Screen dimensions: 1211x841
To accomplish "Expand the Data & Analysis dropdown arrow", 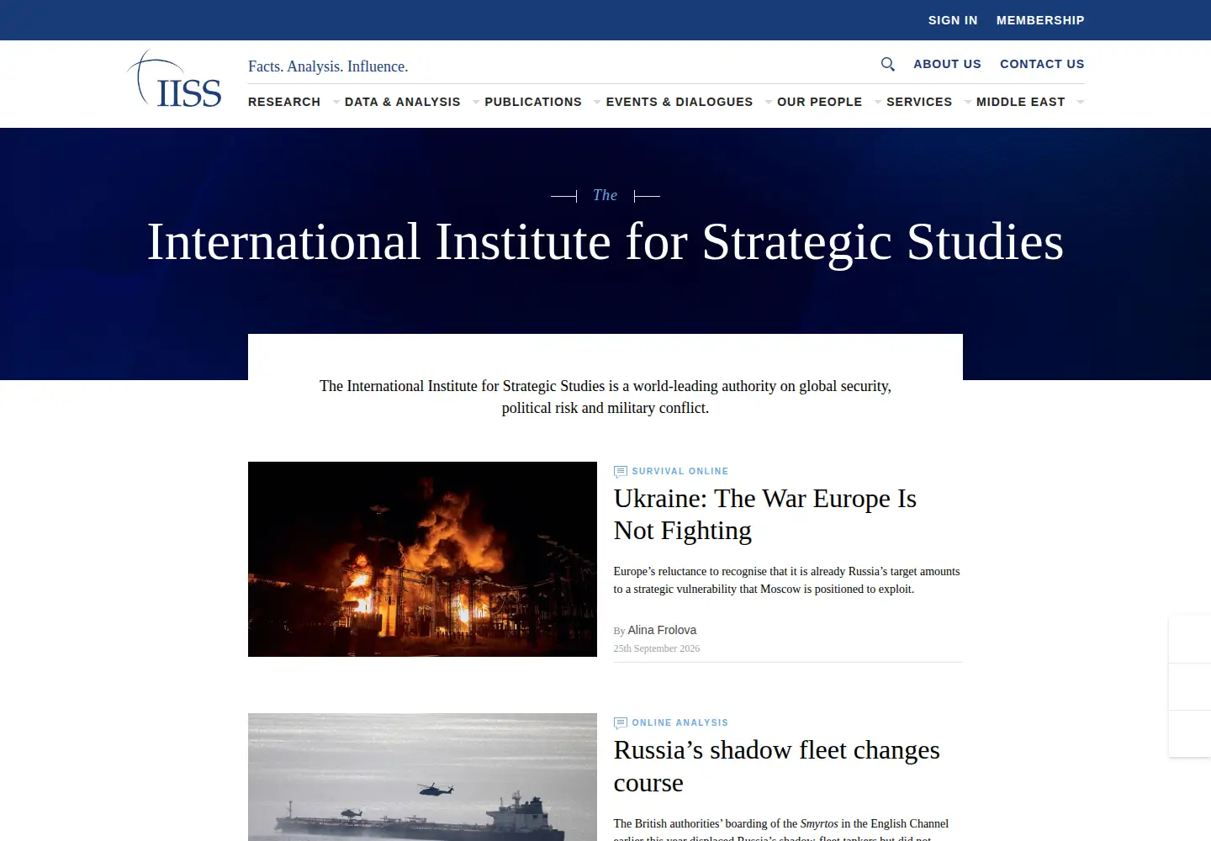I will pos(476,103).
